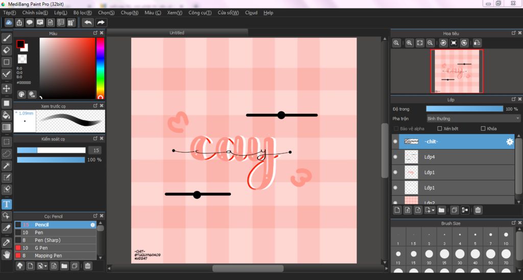523x280 pixels.
Task: Click the cloud save icon in toolbar
Action: click(9, 22)
